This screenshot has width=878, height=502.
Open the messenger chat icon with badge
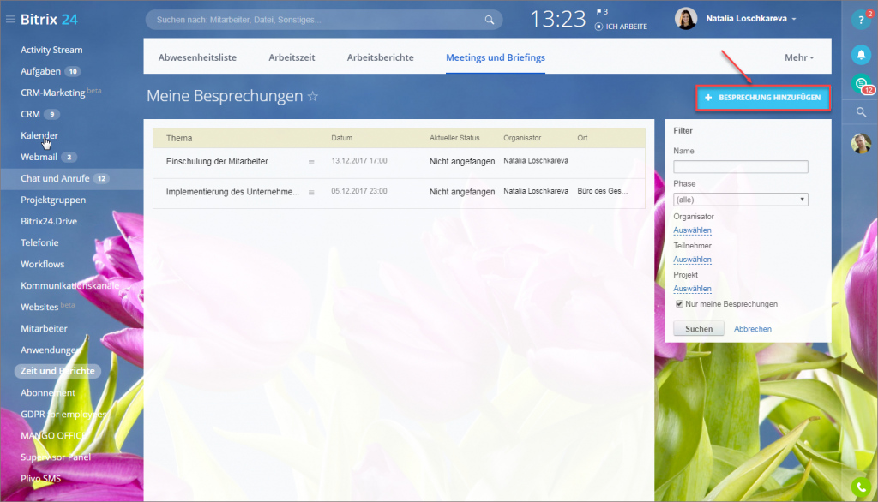pos(861,82)
